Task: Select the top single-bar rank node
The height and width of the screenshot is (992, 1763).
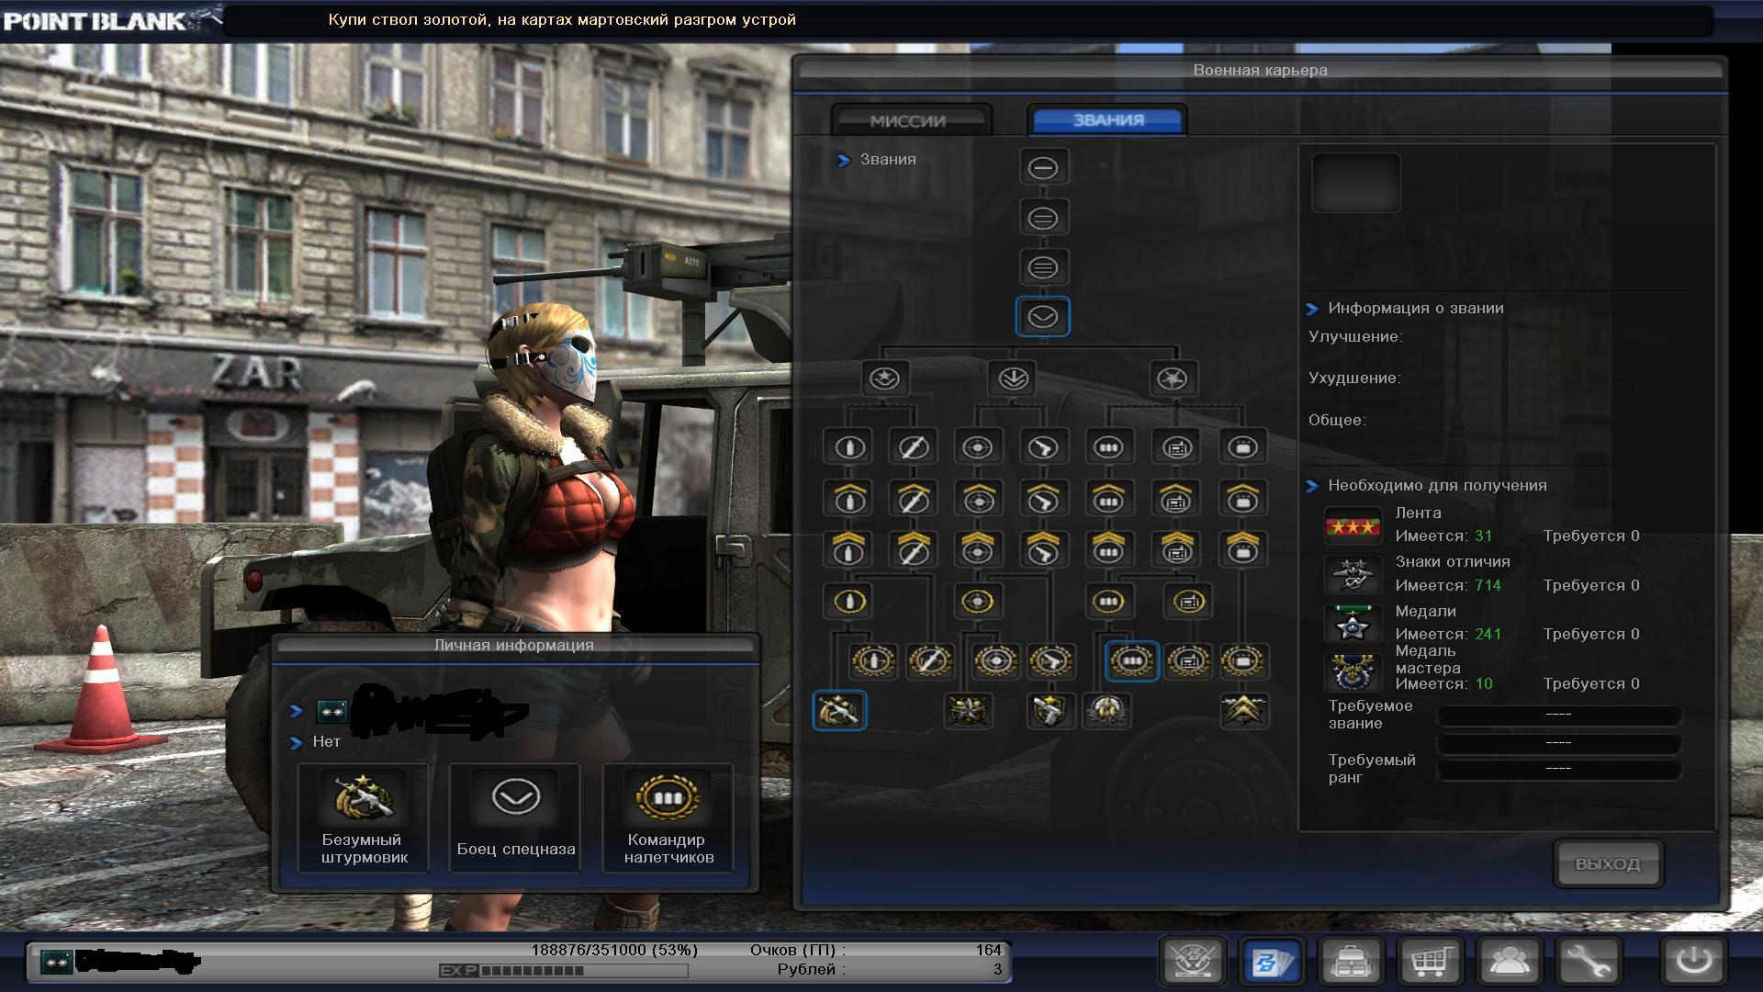Action: (1043, 168)
